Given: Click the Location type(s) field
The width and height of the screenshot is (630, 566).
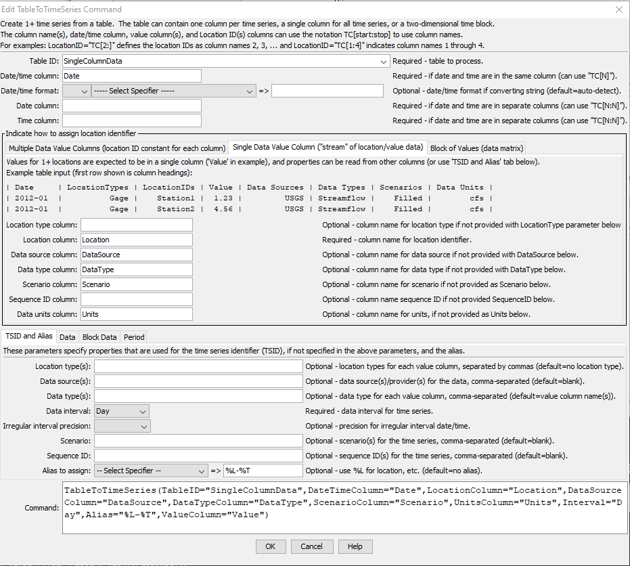Looking at the screenshot, I should 198,366.
